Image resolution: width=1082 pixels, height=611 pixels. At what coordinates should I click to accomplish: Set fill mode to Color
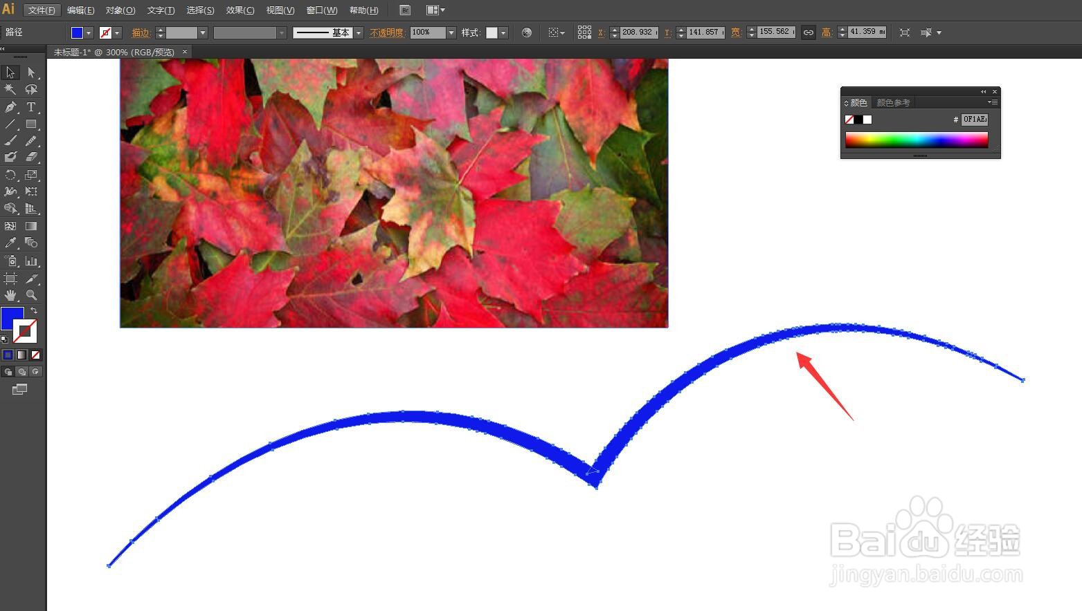pyautogui.click(x=8, y=355)
